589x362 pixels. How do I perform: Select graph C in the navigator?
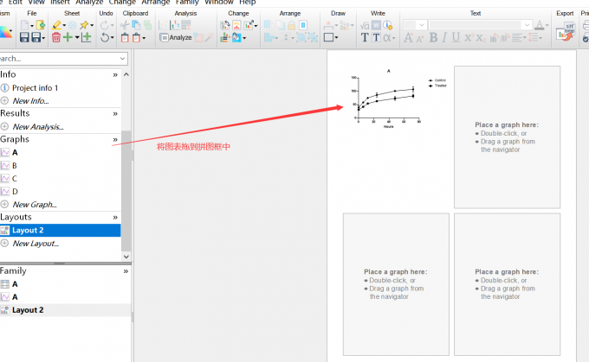pos(15,178)
